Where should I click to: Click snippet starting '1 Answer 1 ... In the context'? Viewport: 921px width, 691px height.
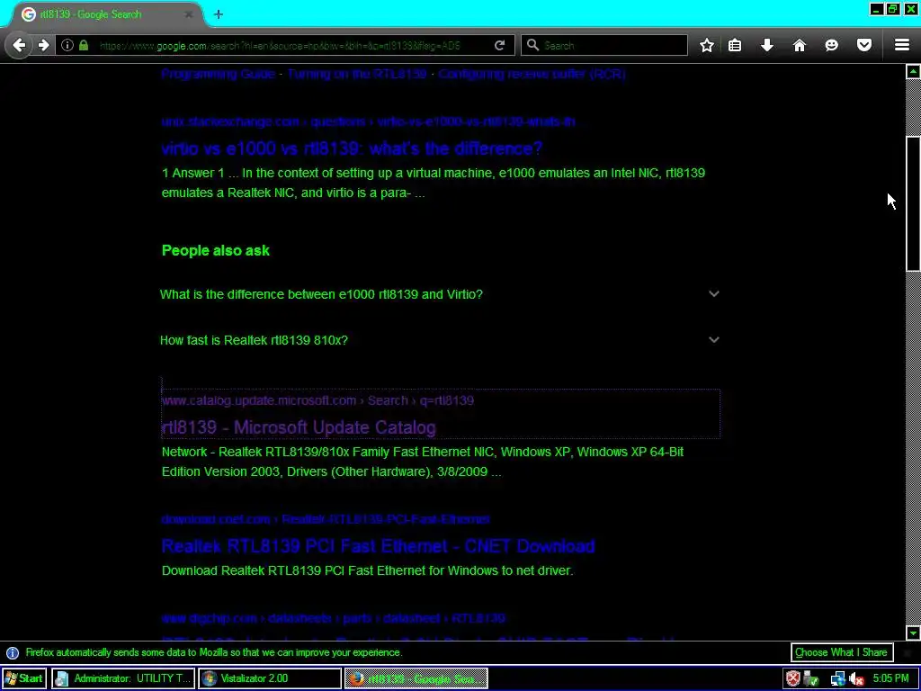[x=434, y=183]
